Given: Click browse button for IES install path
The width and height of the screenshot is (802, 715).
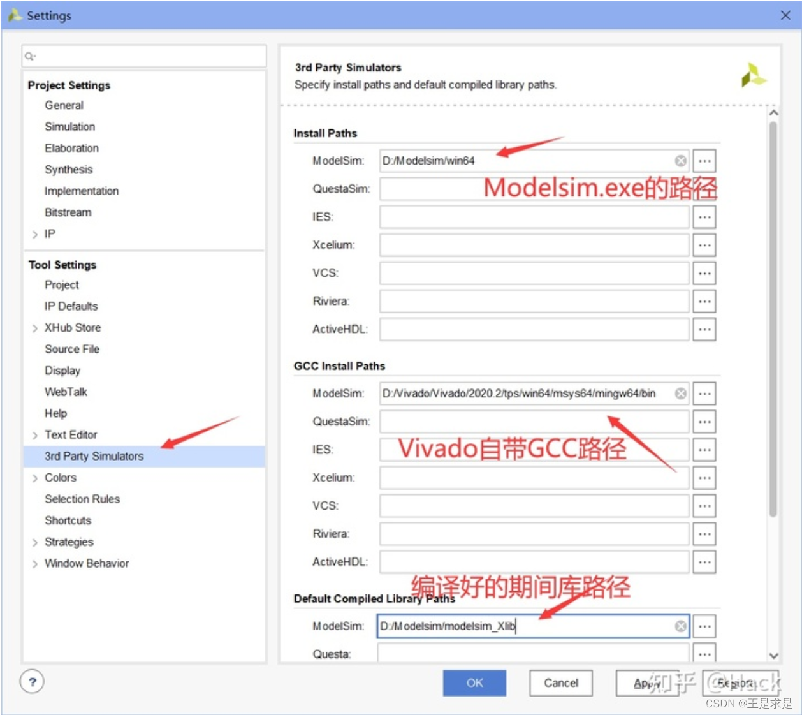Looking at the screenshot, I should point(704,217).
